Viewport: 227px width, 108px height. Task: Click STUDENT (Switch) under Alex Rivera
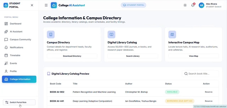pos(213,7)
